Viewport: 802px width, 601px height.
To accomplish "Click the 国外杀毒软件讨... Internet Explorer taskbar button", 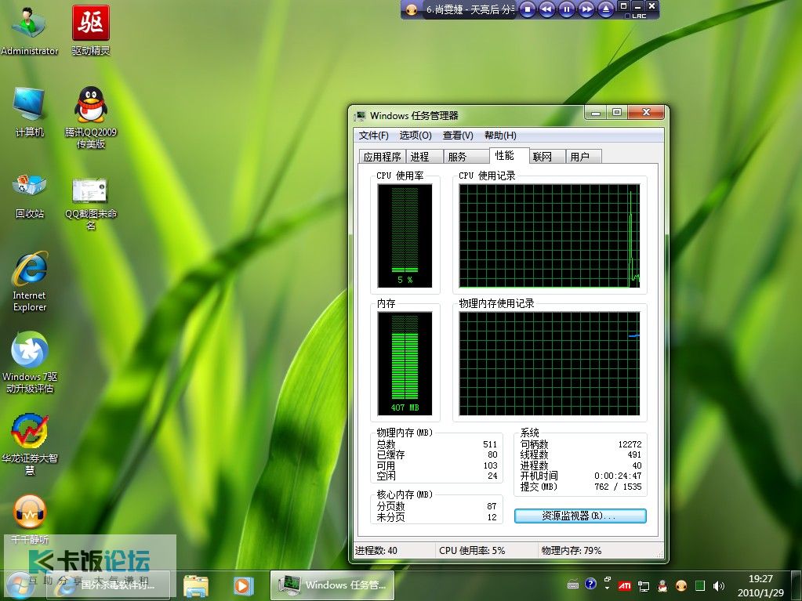I will point(108,585).
